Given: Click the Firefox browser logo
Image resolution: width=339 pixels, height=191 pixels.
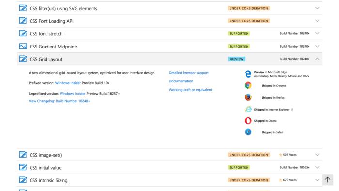Looking at the screenshot, I should [248, 97].
